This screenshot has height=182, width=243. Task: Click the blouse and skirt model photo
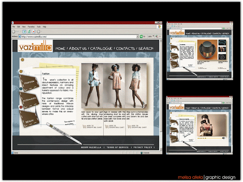coord(136,86)
